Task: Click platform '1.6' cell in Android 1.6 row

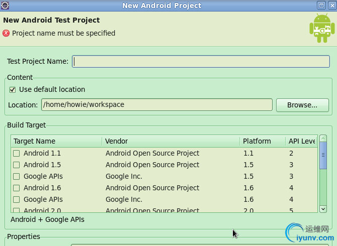Action: [x=248, y=188]
